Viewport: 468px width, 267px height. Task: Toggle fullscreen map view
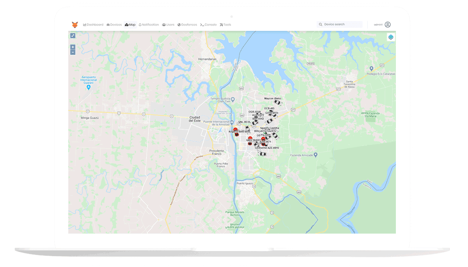[x=73, y=36]
